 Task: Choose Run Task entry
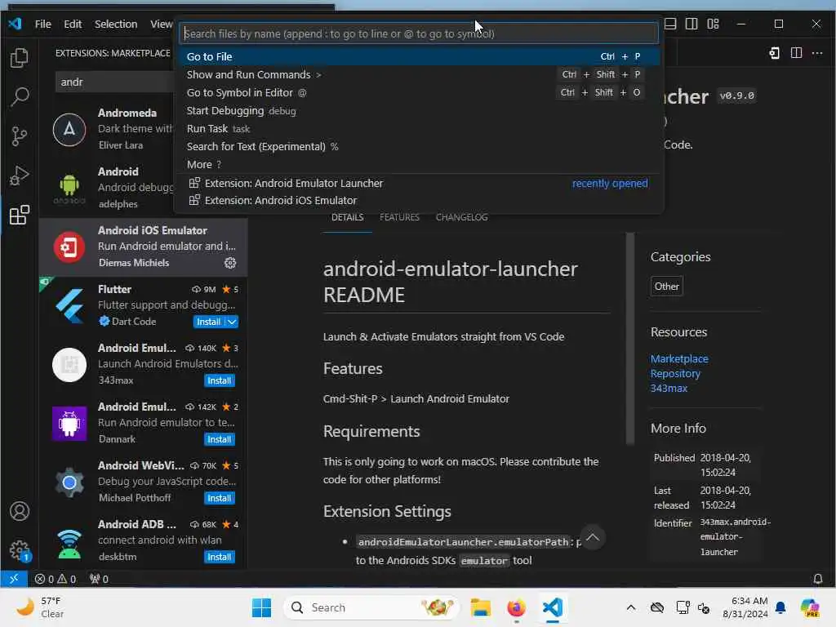pyautogui.click(x=418, y=129)
